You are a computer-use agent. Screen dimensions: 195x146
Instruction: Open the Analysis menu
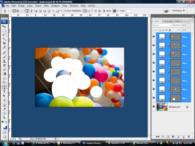point(56,6)
